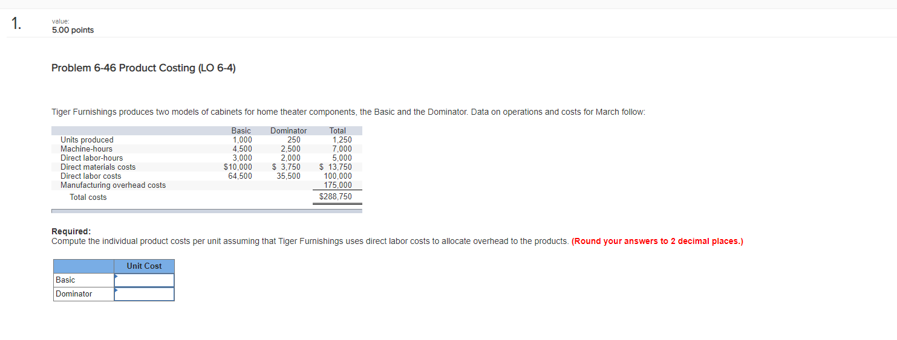Select the Direct labor-hours row label
Image resolution: width=897 pixels, height=340 pixels.
[91, 158]
